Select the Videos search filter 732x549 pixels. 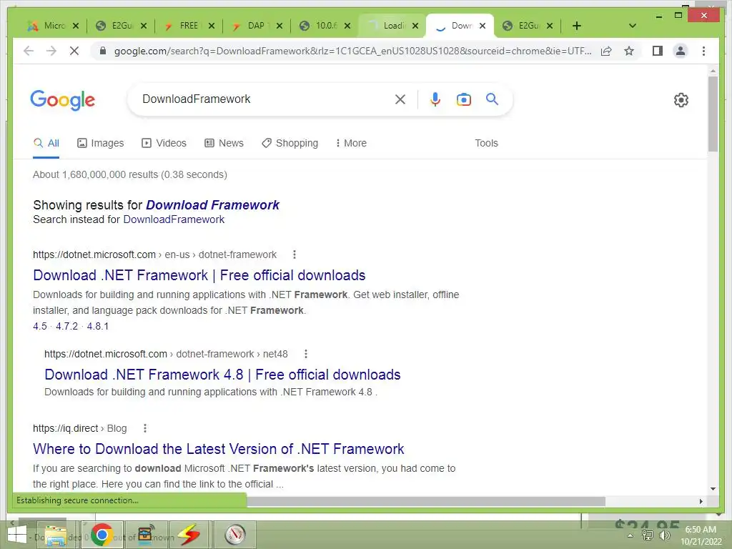pyautogui.click(x=164, y=143)
